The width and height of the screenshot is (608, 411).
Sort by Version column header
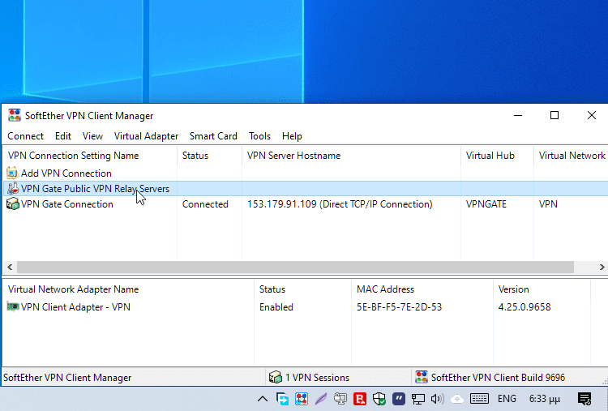(x=542, y=289)
